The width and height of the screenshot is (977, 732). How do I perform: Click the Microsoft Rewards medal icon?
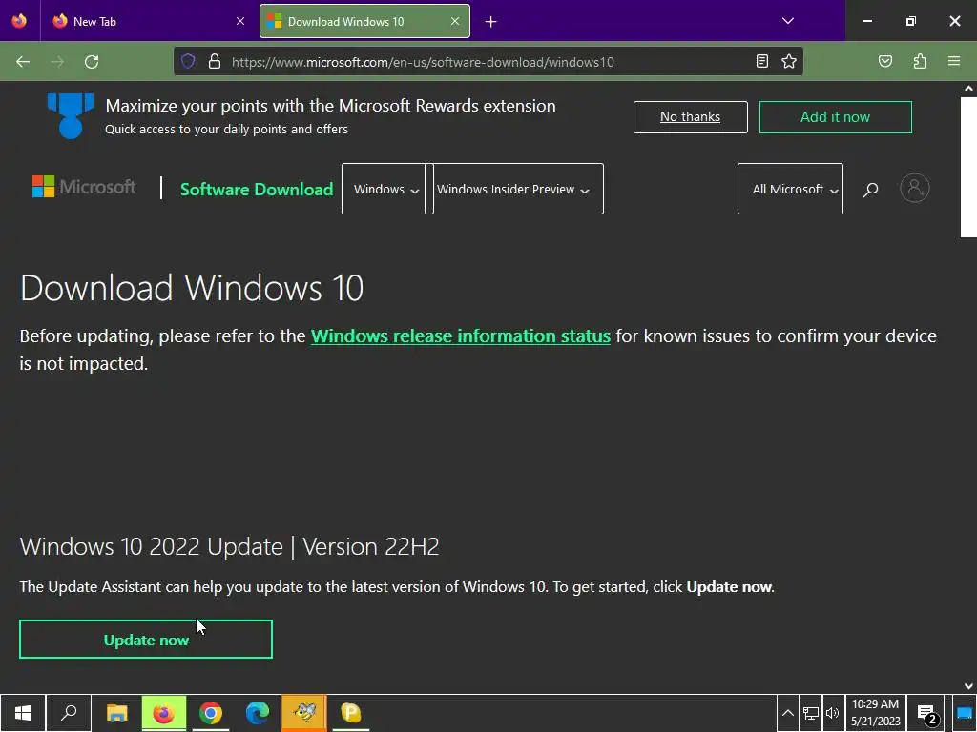(71, 115)
